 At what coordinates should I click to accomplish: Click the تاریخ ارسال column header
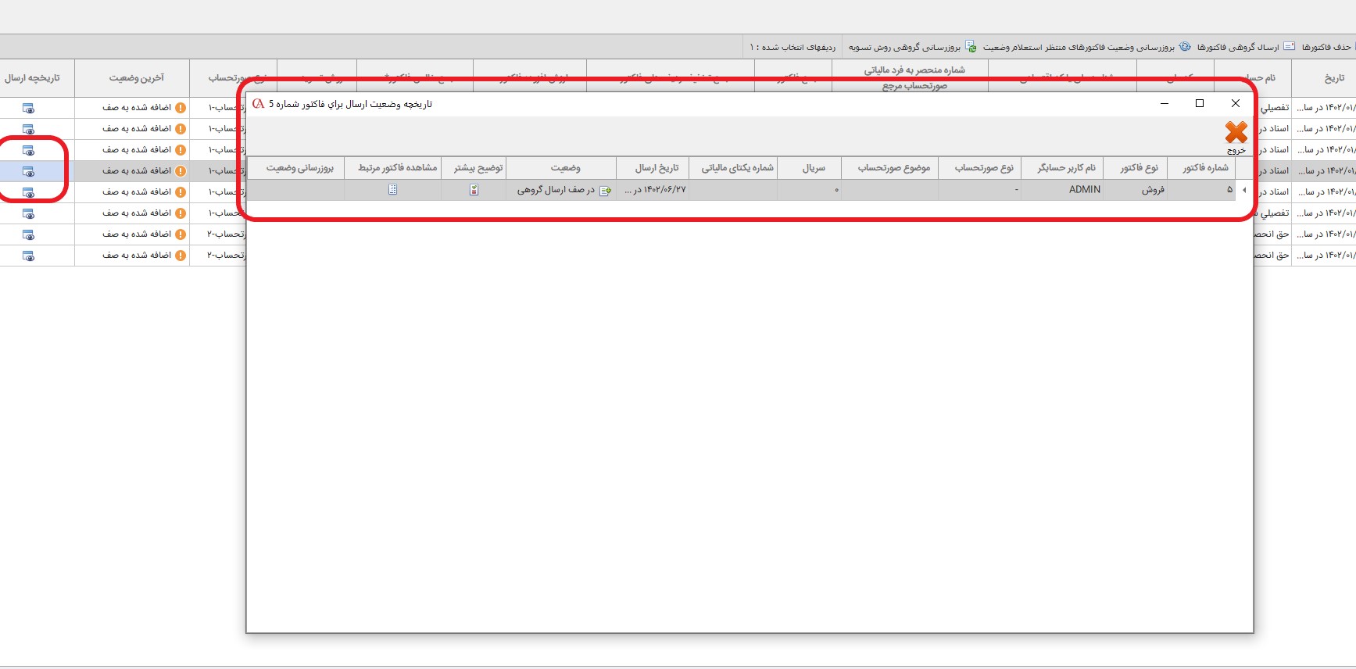tap(657, 168)
